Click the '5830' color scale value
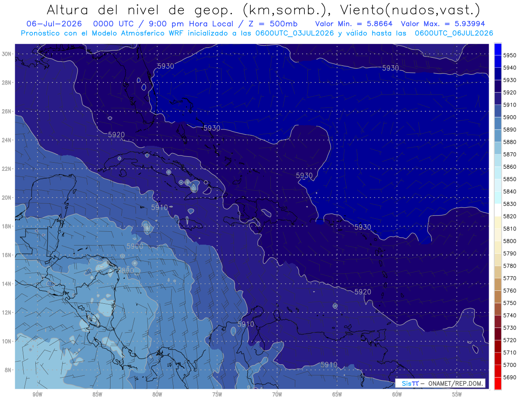 [x=510, y=204]
